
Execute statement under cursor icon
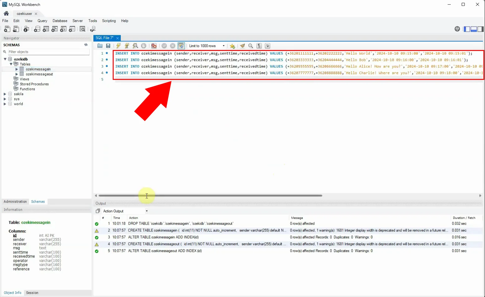coord(127,46)
